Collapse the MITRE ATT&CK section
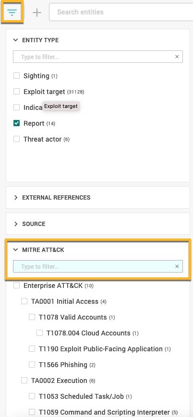 click(x=16, y=250)
